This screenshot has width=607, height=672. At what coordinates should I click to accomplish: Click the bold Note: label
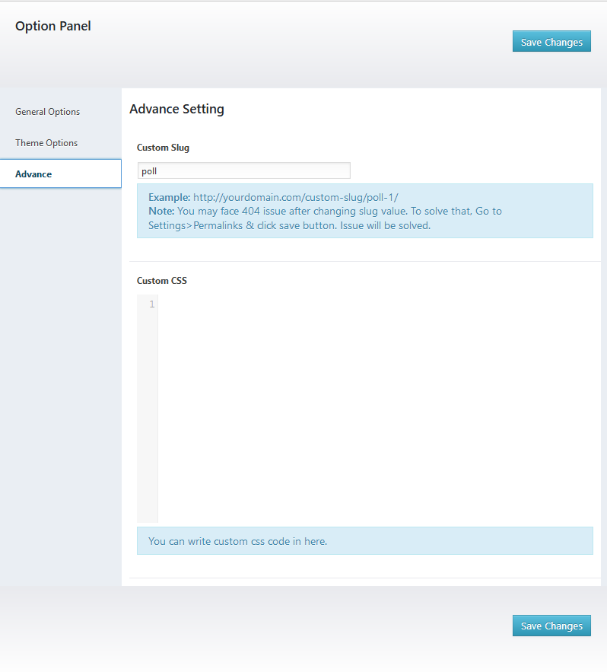point(161,211)
